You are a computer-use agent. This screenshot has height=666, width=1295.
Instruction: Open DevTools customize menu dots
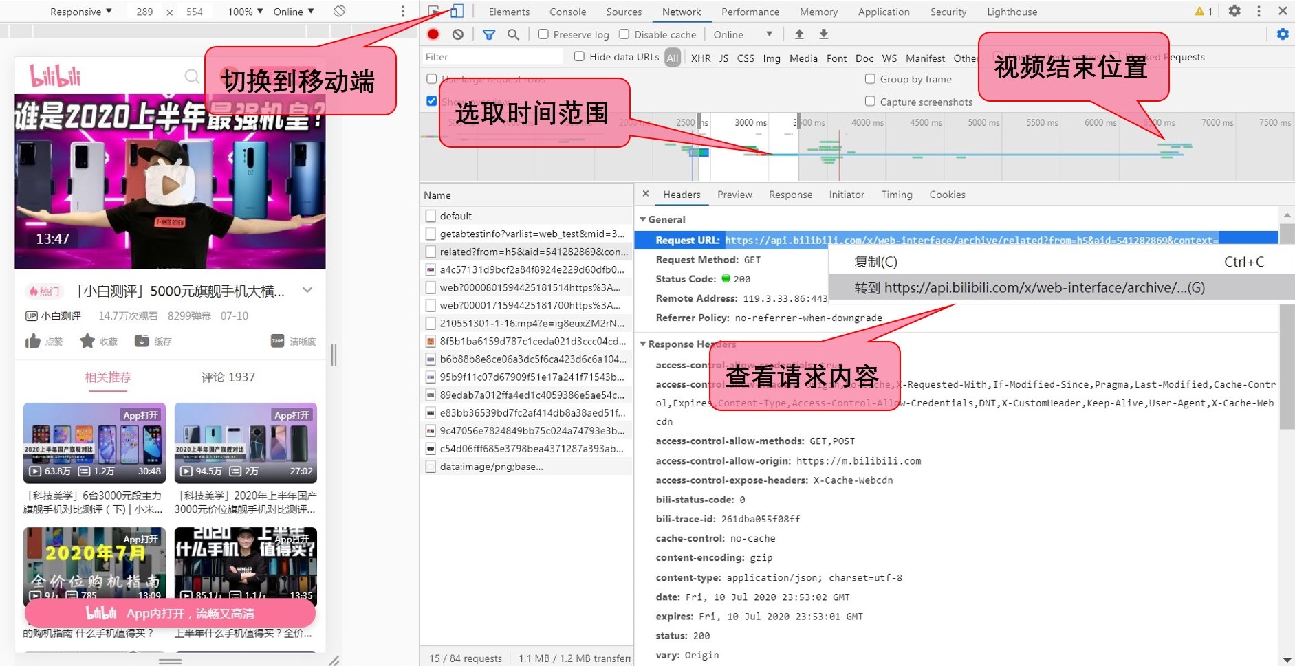(x=1259, y=11)
